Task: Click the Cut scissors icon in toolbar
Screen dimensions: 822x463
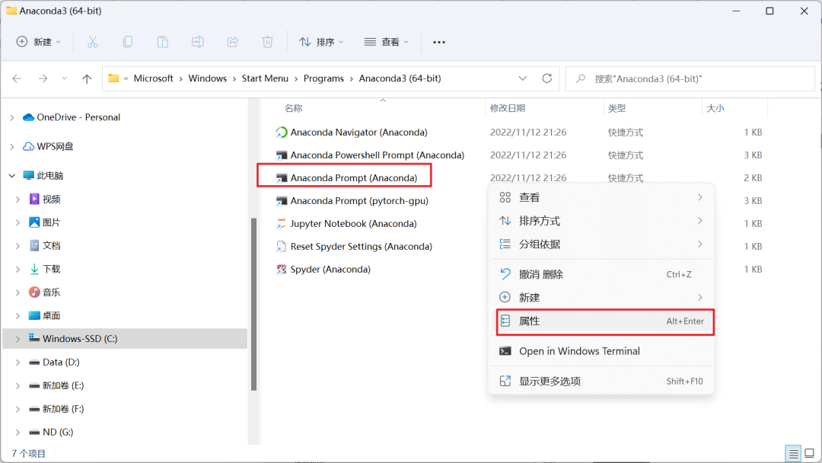Action: pyautogui.click(x=93, y=42)
